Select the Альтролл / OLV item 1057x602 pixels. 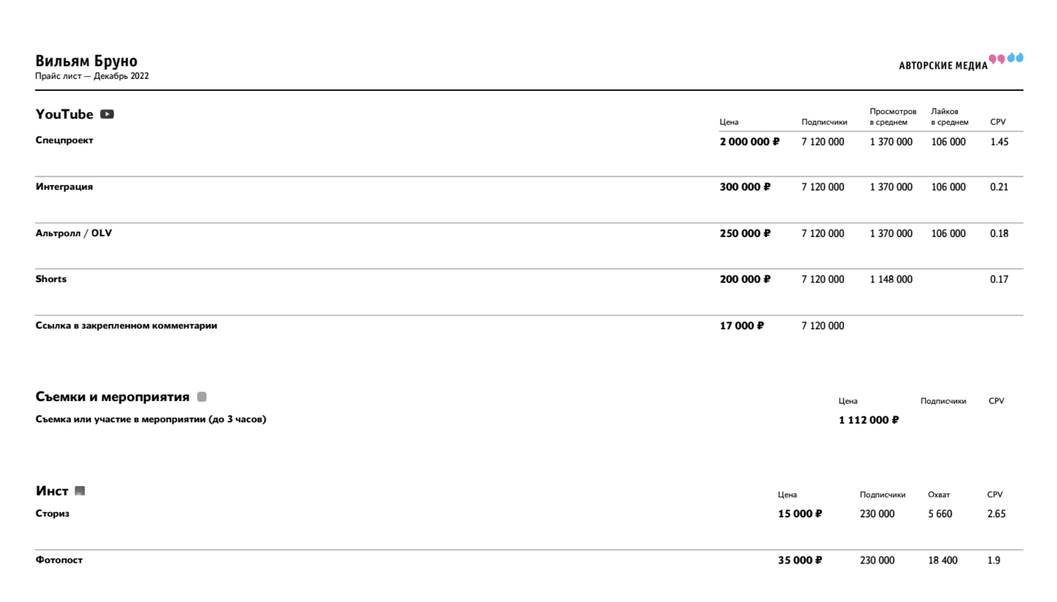[73, 233]
